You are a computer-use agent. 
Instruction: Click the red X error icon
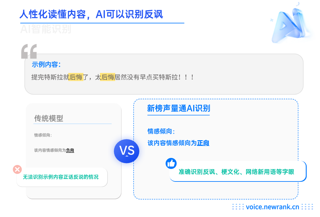[17, 169]
